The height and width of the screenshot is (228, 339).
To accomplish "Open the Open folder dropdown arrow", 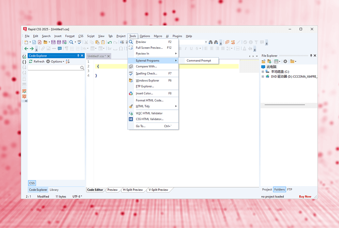I will [49, 42].
